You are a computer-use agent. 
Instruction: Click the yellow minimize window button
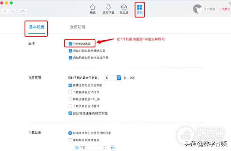pyautogui.click(x=7, y=3)
